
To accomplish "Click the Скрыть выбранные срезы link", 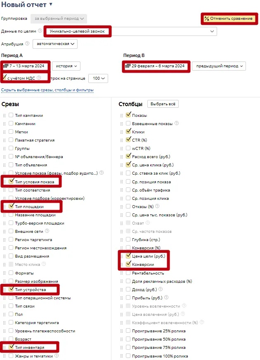I will tap(47, 90).
